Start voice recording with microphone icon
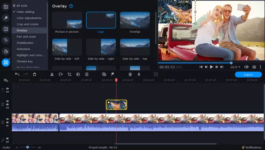This screenshot has width=265, height=150. pos(139,74)
